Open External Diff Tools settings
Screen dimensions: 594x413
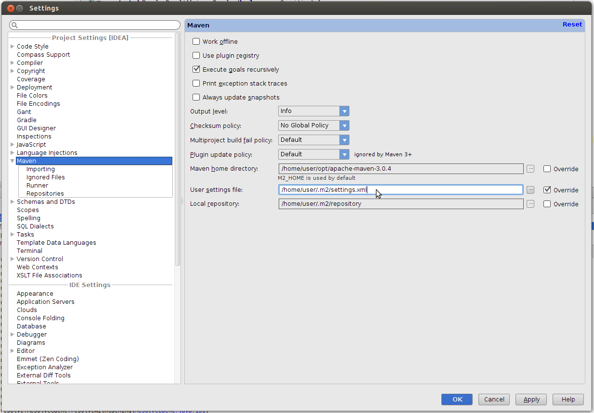44,375
